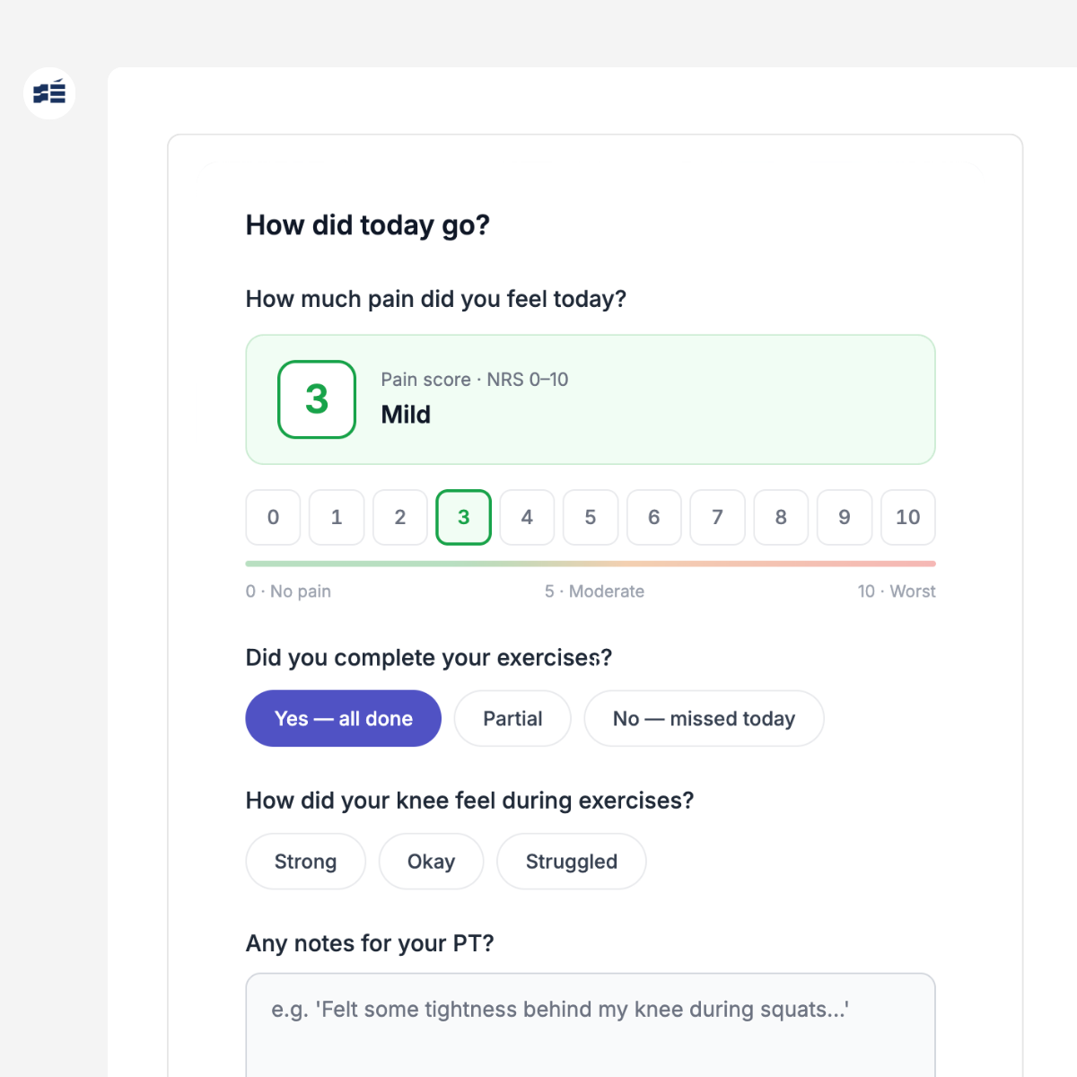Pick worst pain score 10
1077x1077 pixels.
(908, 517)
